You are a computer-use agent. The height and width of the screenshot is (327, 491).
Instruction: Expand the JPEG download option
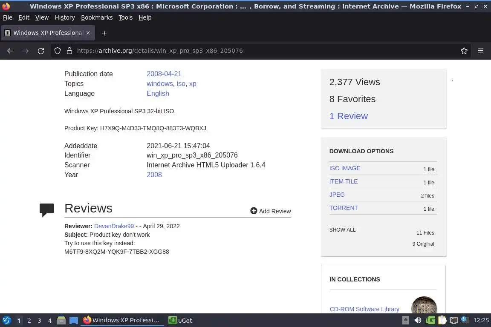(337, 195)
